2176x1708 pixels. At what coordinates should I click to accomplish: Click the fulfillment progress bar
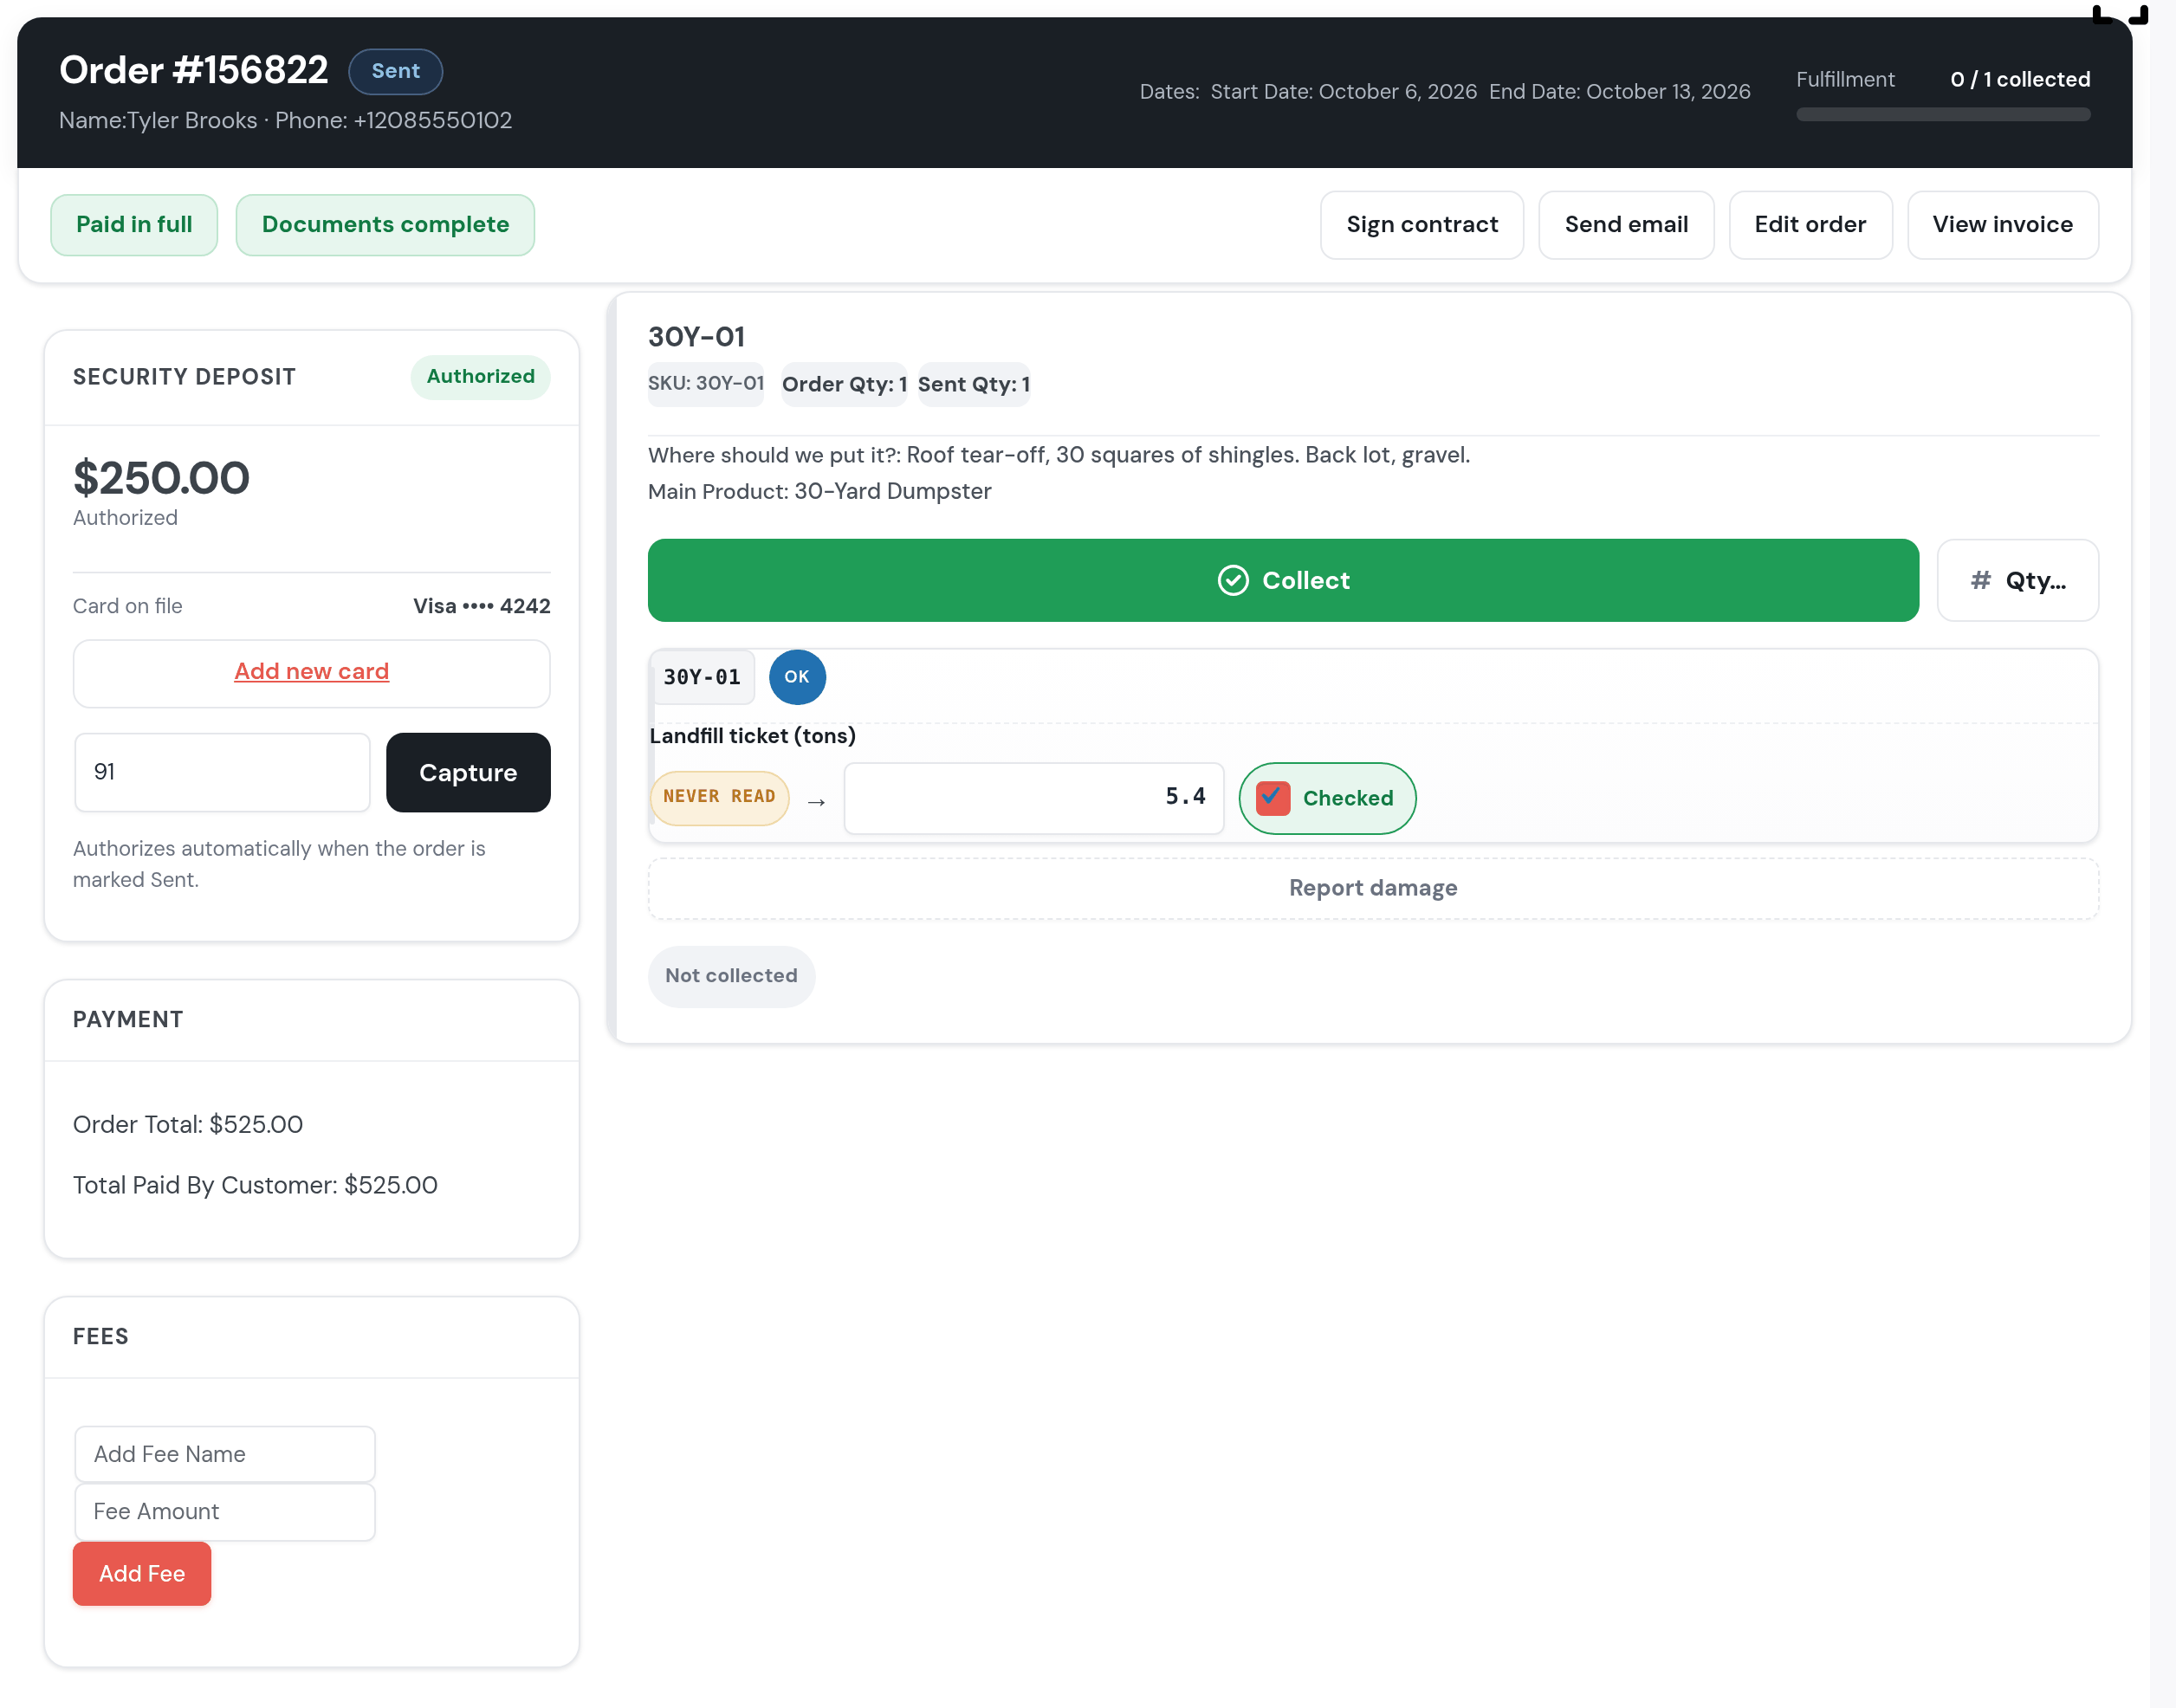tap(1943, 114)
